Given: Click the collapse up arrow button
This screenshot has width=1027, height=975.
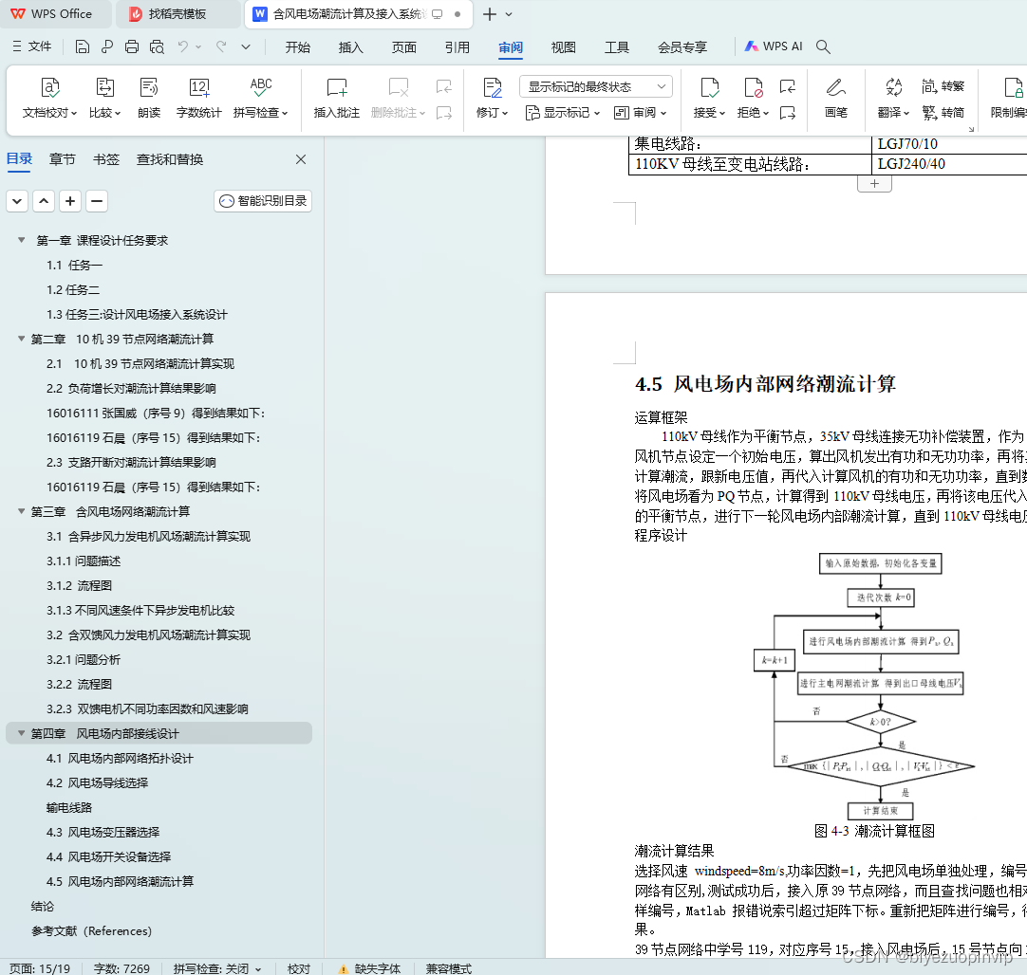Looking at the screenshot, I should (44, 201).
